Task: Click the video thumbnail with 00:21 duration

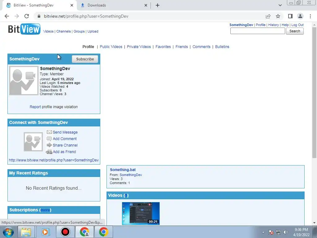Action: click(x=141, y=213)
